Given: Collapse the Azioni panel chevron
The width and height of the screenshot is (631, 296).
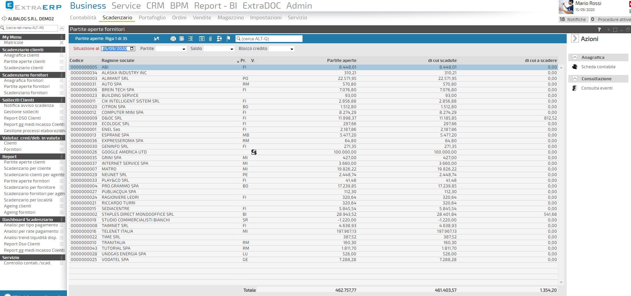Looking at the screenshot, I should [x=575, y=39].
